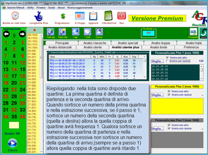Click the Carica load icon
This screenshot has width=208, height=155.
[99, 32]
